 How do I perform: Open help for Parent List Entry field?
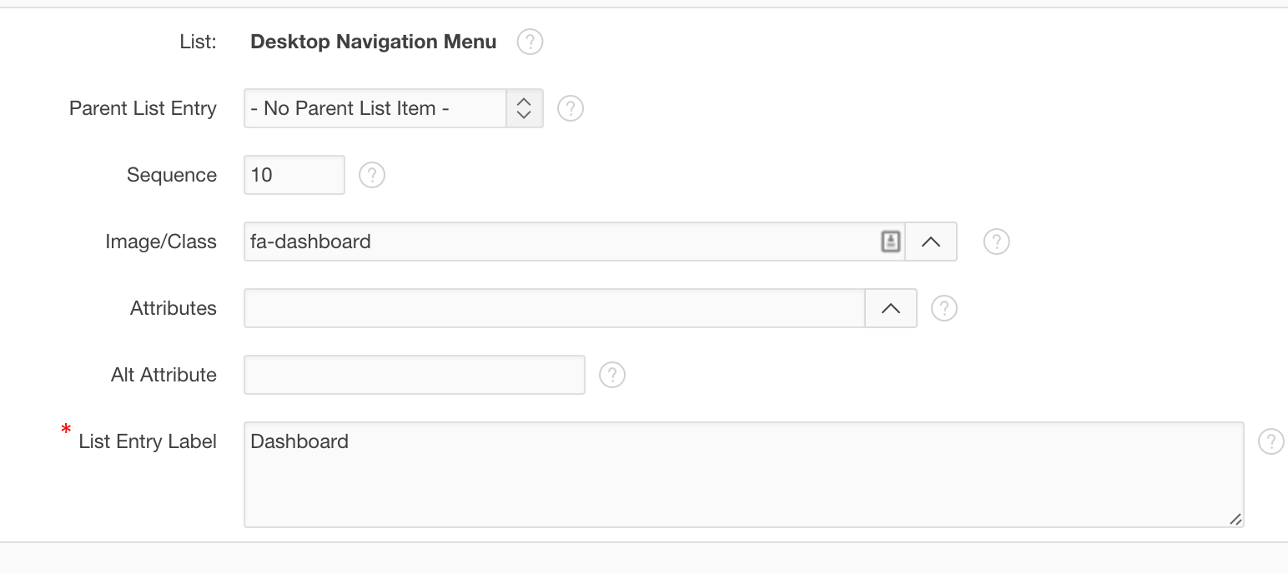tap(570, 108)
